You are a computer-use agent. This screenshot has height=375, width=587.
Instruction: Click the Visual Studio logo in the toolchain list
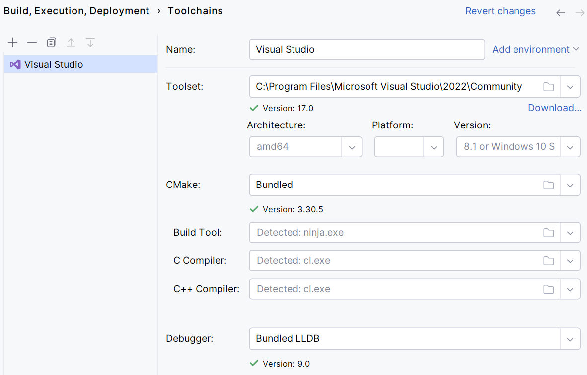[x=14, y=64]
